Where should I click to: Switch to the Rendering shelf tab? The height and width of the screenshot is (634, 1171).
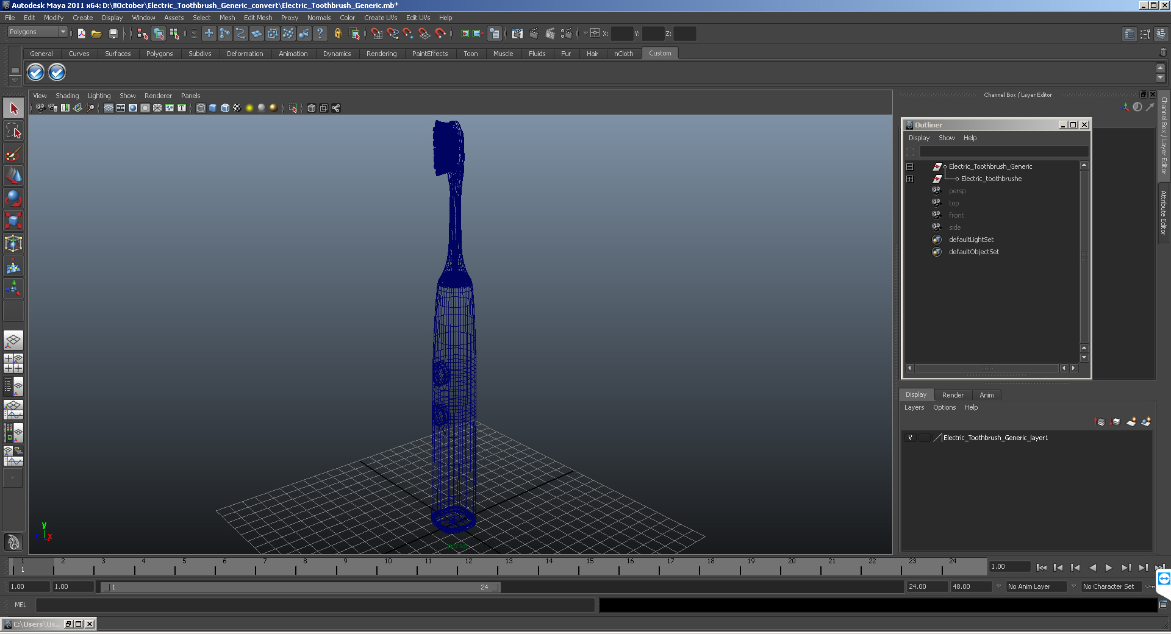click(381, 54)
